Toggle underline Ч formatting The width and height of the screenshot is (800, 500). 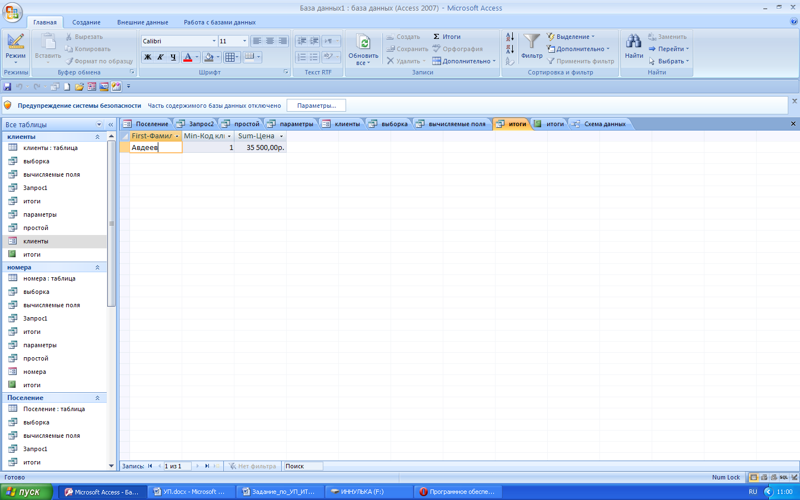173,57
